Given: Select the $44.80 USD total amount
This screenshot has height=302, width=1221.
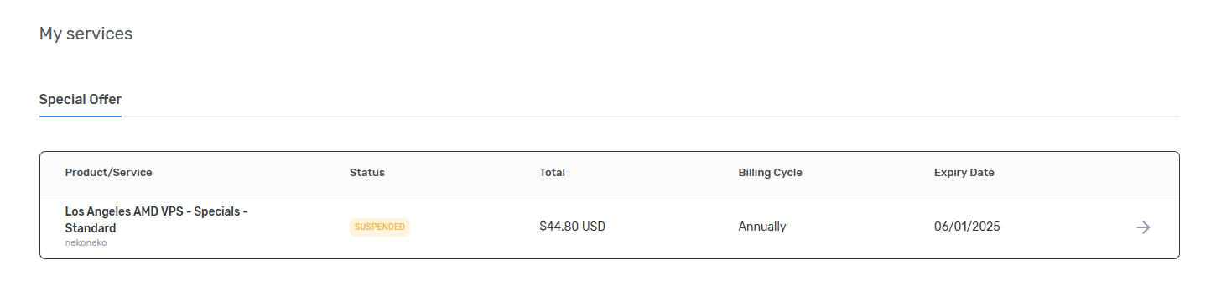Looking at the screenshot, I should coord(572,226).
